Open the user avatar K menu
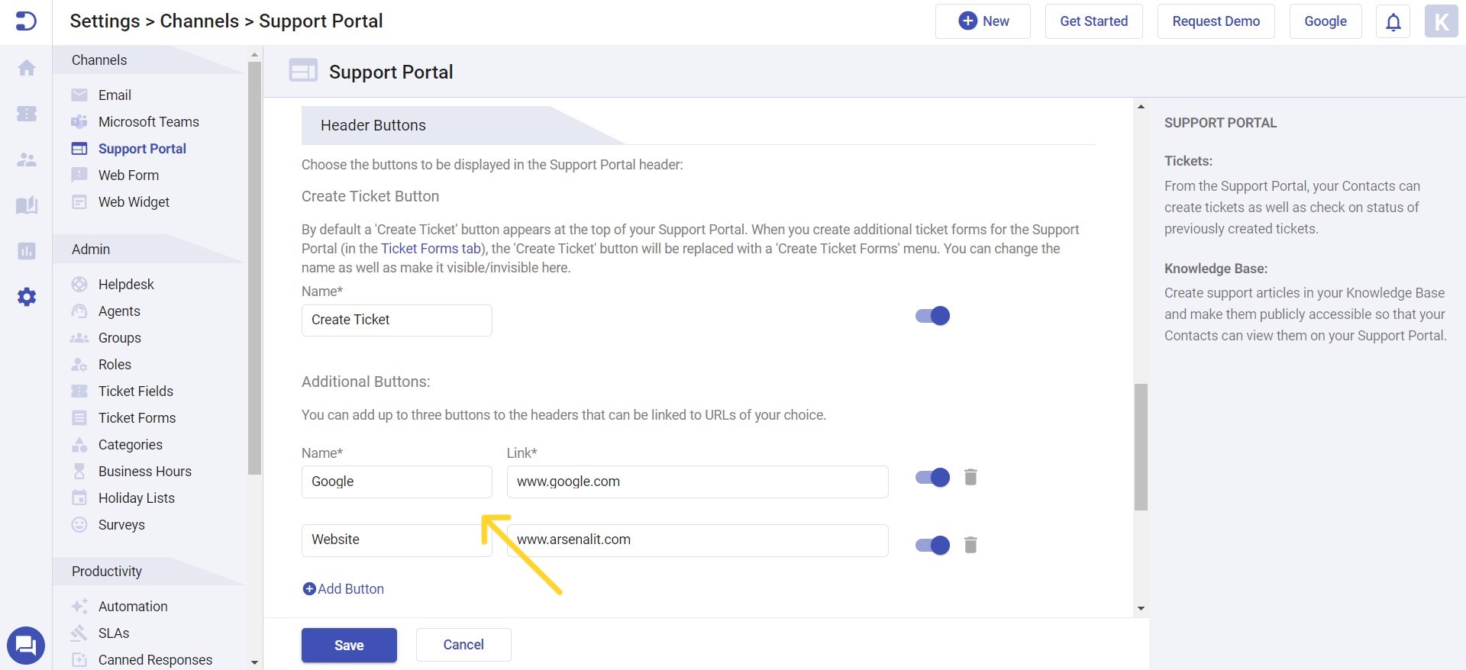Image resolution: width=1466 pixels, height=670 pixels. coord(1442,21)
